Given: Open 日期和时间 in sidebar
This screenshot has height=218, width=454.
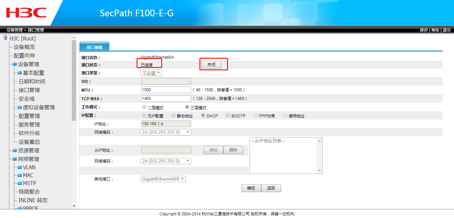Looking at the screenshot, I should 32,82.
